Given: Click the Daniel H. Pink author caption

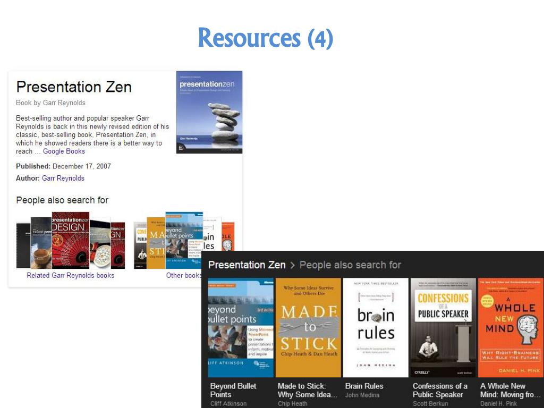Looking at the screenshot, I should click(x=498, y=404).
